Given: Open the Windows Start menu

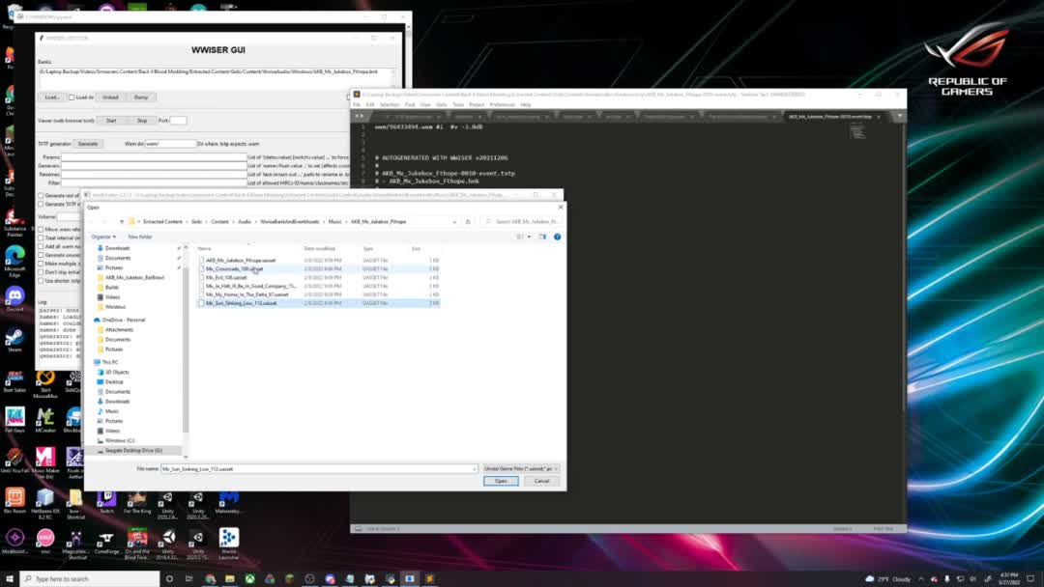Looking at the screenshot, I should point(10,579).
